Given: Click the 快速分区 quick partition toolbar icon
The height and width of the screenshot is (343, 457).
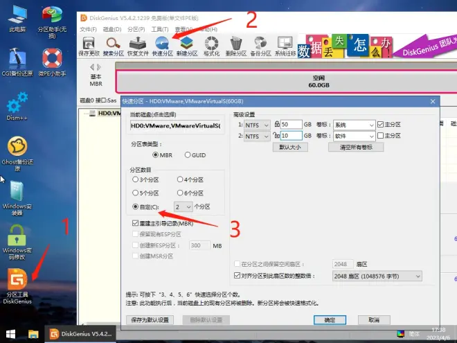Looking at the screenshot, I should [x=162, y=46].
